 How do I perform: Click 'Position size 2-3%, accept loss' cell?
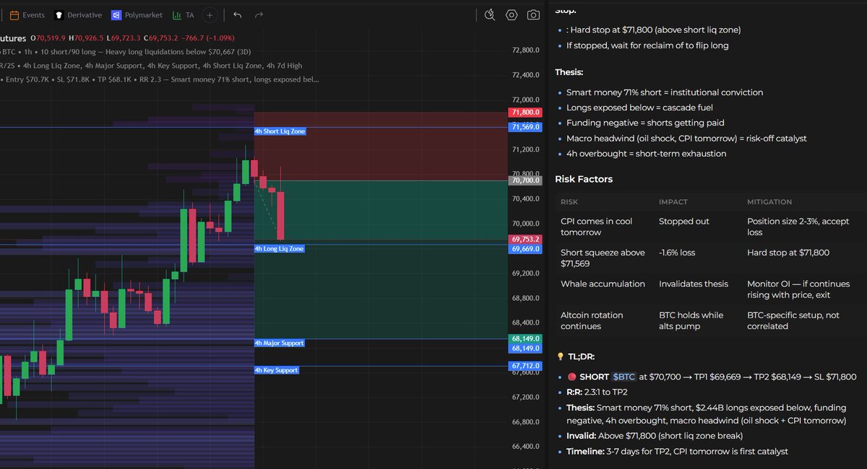pyautogui.click(x=798, y=227)
